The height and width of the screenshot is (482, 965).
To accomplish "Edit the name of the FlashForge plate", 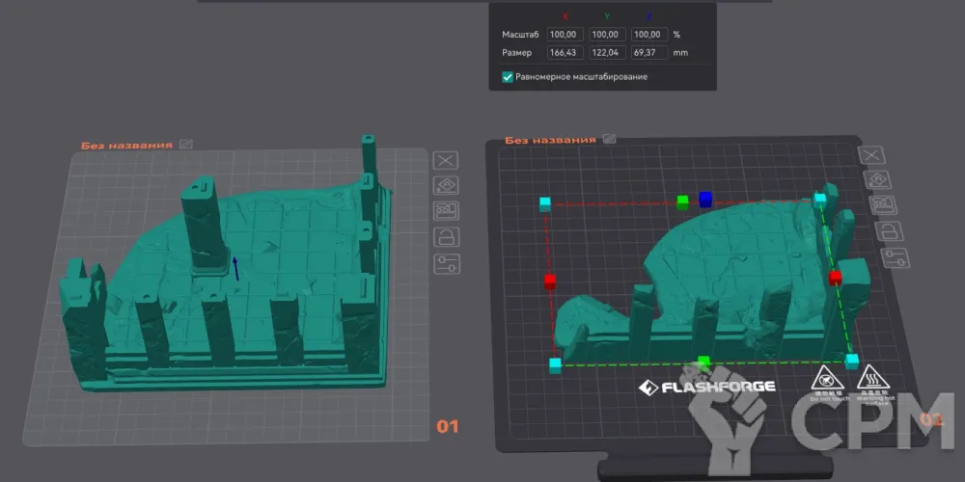I will point(608,141).
